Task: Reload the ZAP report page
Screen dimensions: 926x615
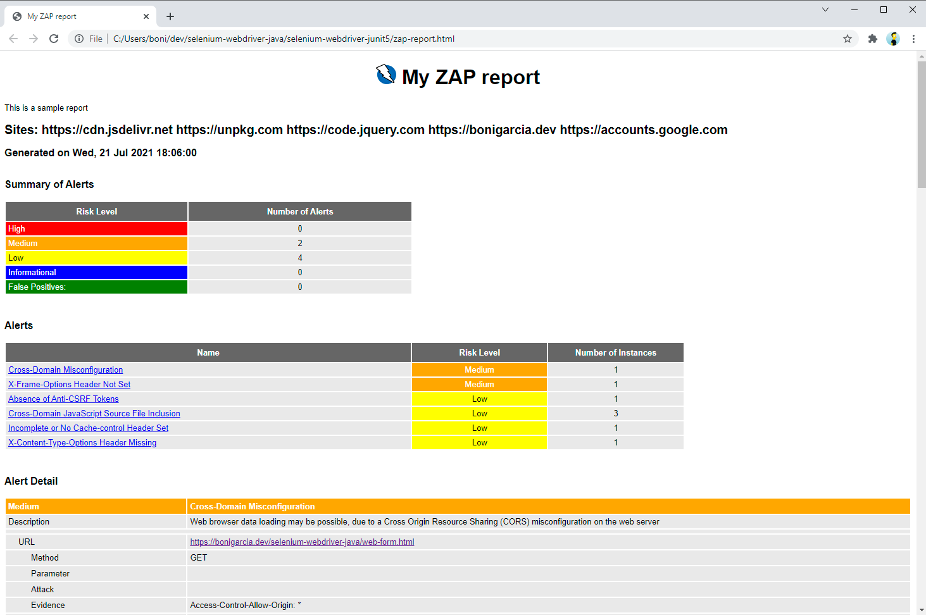Action: click(54, 39)
